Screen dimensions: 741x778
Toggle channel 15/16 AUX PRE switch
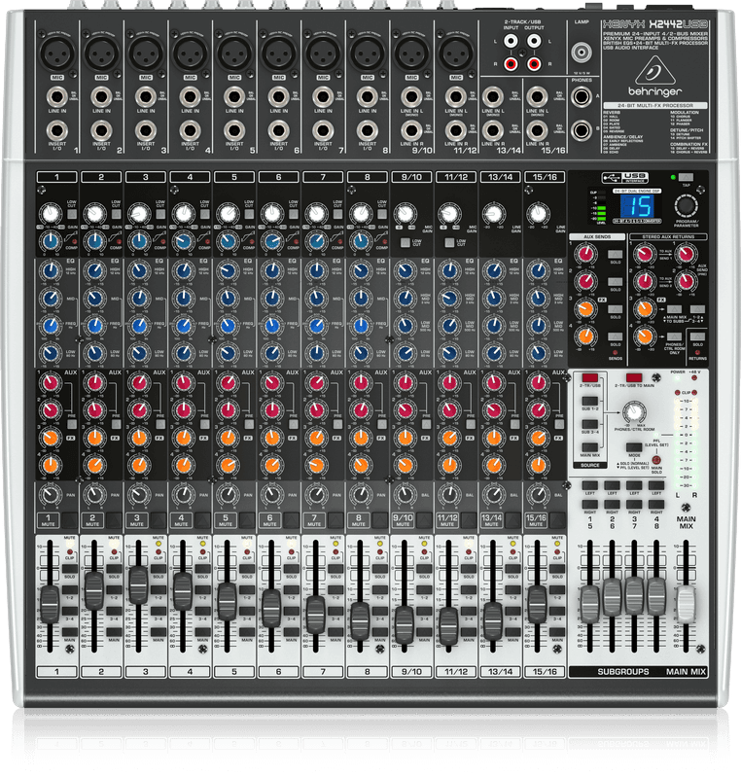pos(559,424)
